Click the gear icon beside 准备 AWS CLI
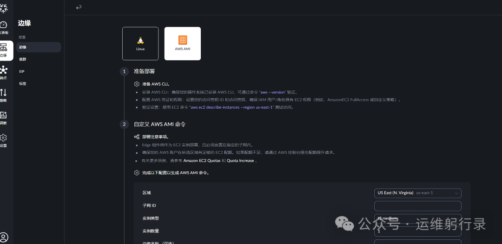 click(137, 84)
